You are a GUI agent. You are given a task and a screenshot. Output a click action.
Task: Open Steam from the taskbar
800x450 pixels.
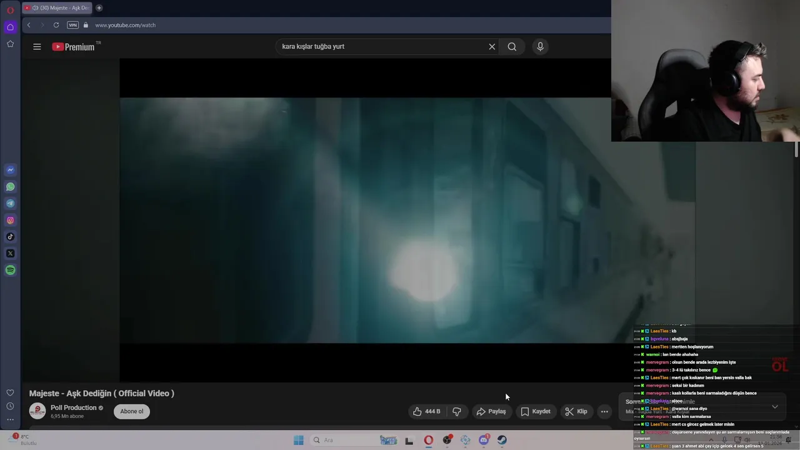[502, 440]
